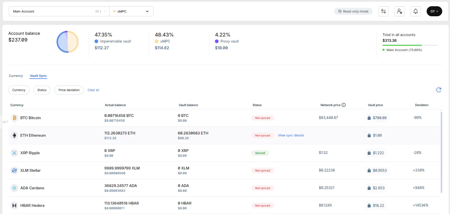Open the Currency filter
Screen dimensions: 450x214
(x=19, y=90)
